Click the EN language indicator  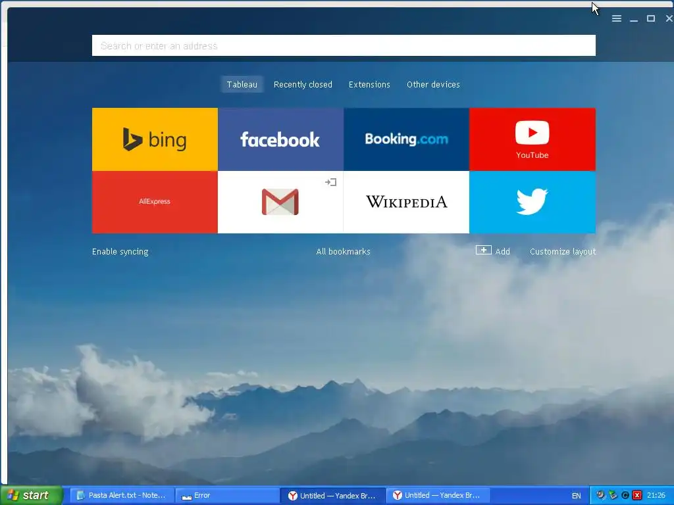click(576, 496)
